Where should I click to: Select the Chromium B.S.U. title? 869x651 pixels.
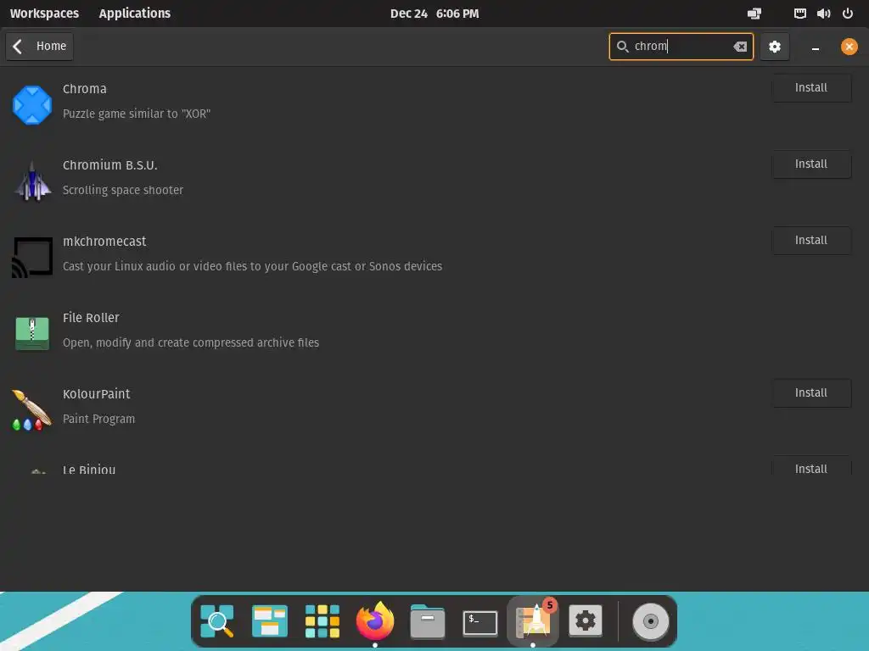point(110,165)
